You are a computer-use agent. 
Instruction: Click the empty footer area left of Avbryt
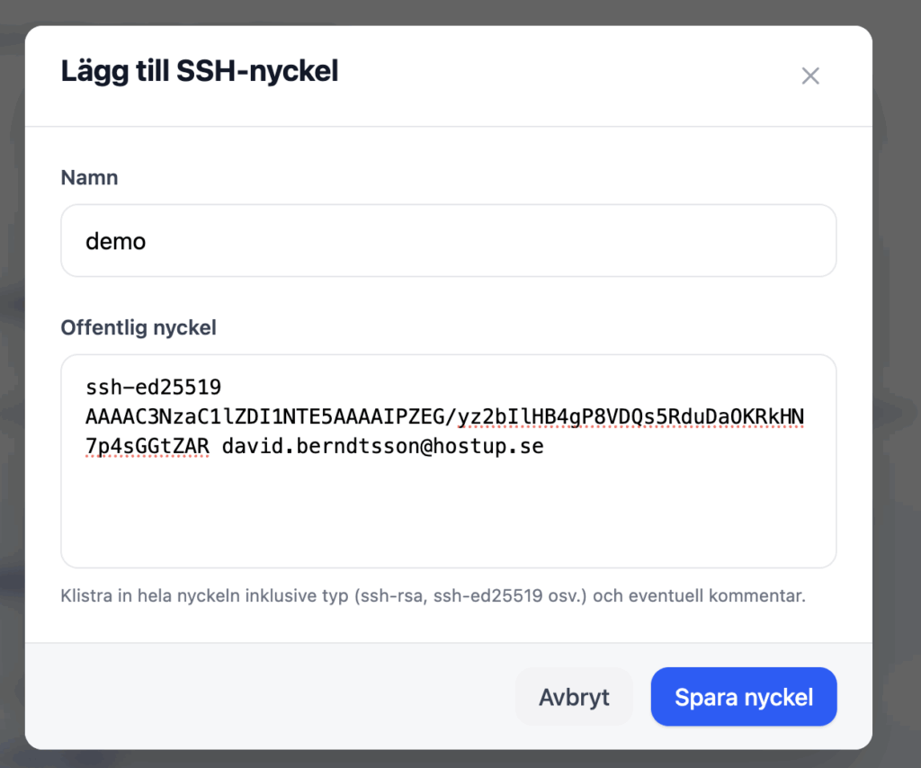click(270, 697)
